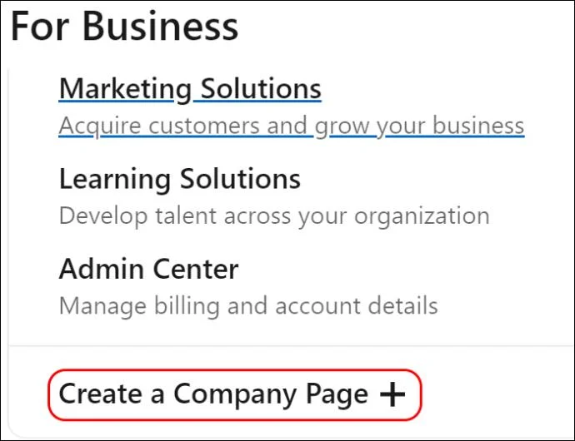Click "Acquire customers and grow your business" subtitle
Viewport: 575px width, 441px height.
291,126
